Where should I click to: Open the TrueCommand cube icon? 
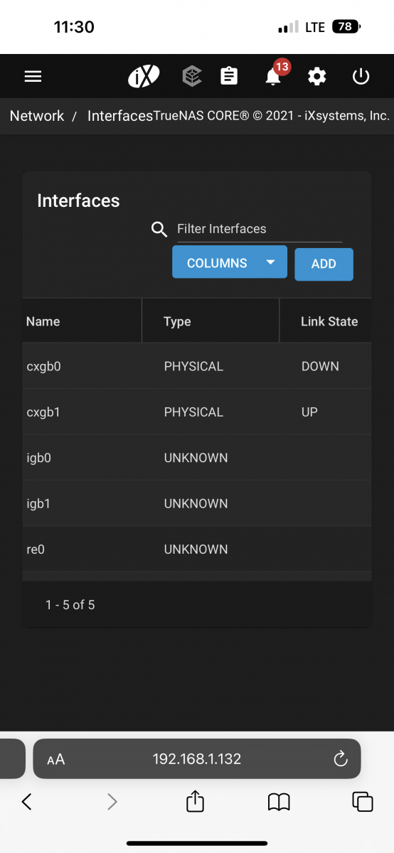[x=192, y=76]
